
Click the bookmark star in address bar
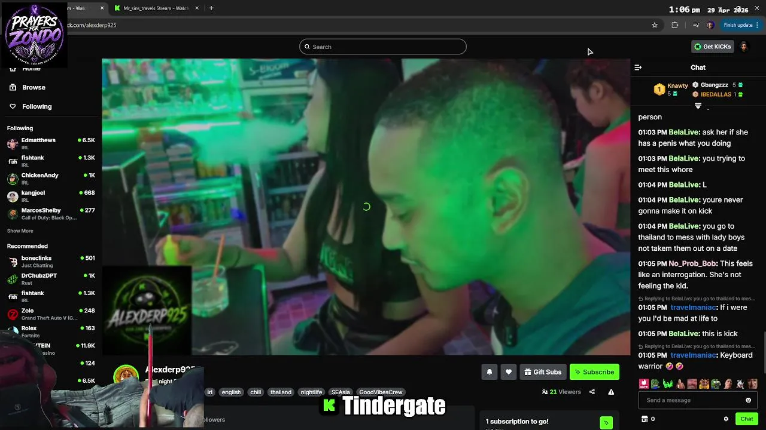(655, 25)
